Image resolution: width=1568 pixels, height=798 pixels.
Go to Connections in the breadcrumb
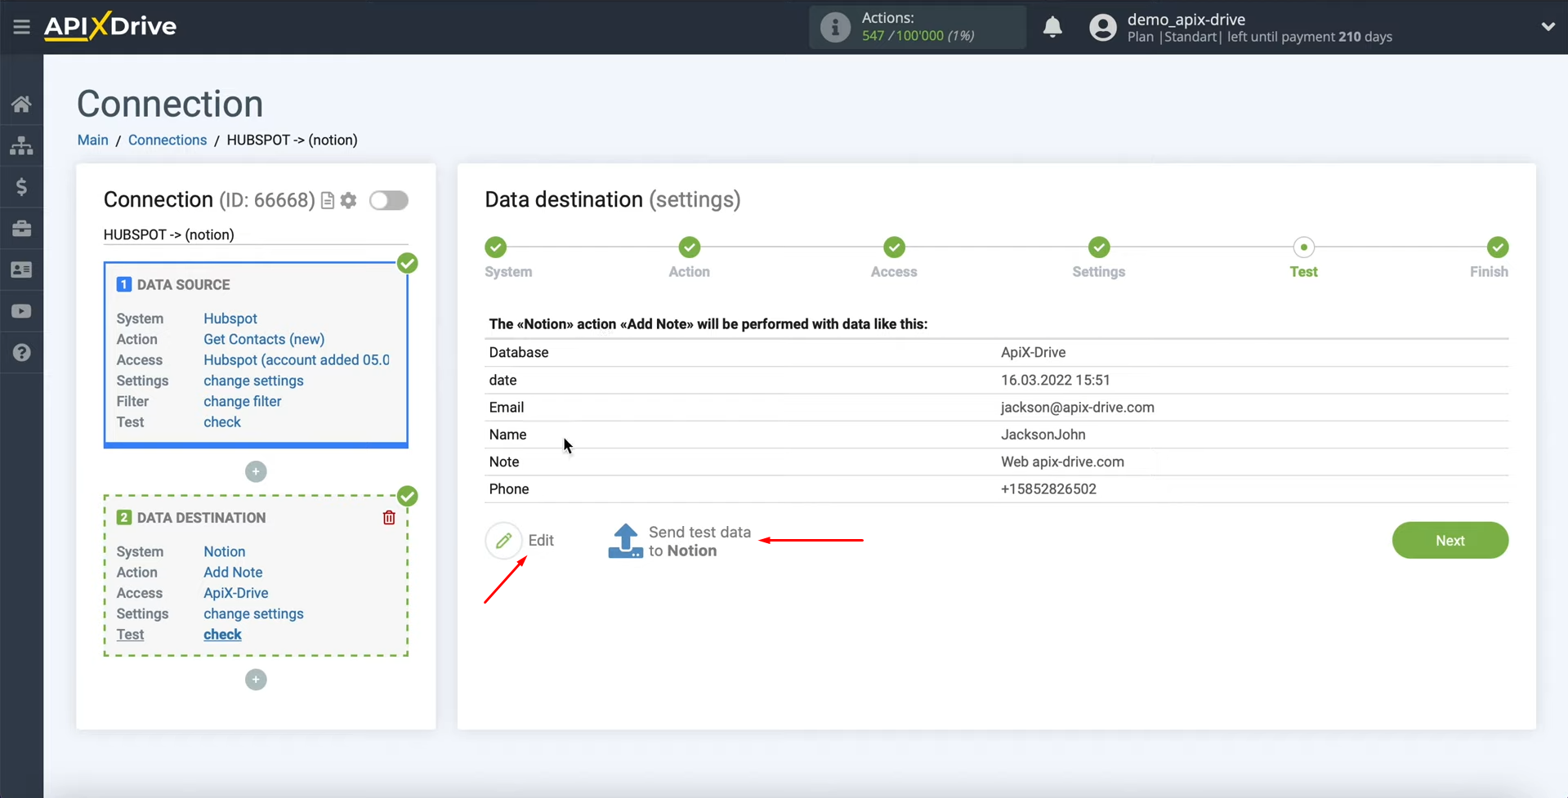pyautogui.click(x=167, y=140)
